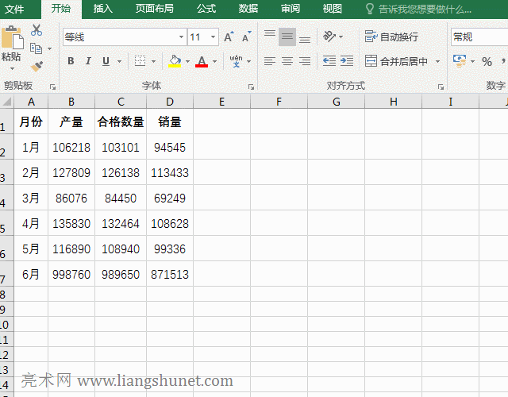Select column B header

(x=71, y=102)
